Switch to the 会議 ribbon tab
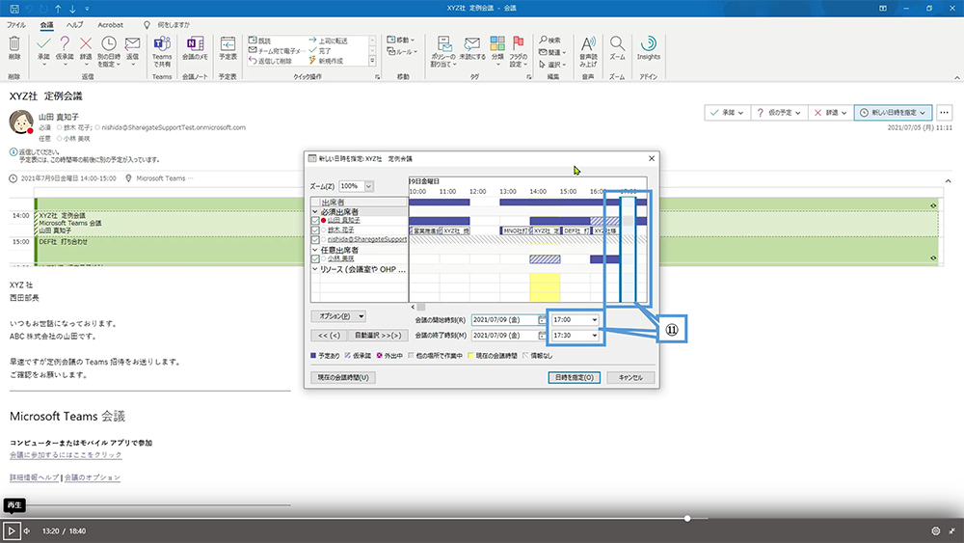This screenshot has width=964, height=543. pos(46,25)
